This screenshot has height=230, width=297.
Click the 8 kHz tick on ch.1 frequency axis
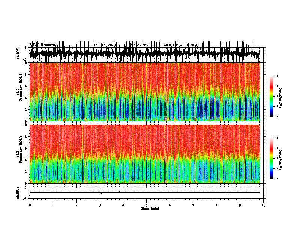(26, 74)
